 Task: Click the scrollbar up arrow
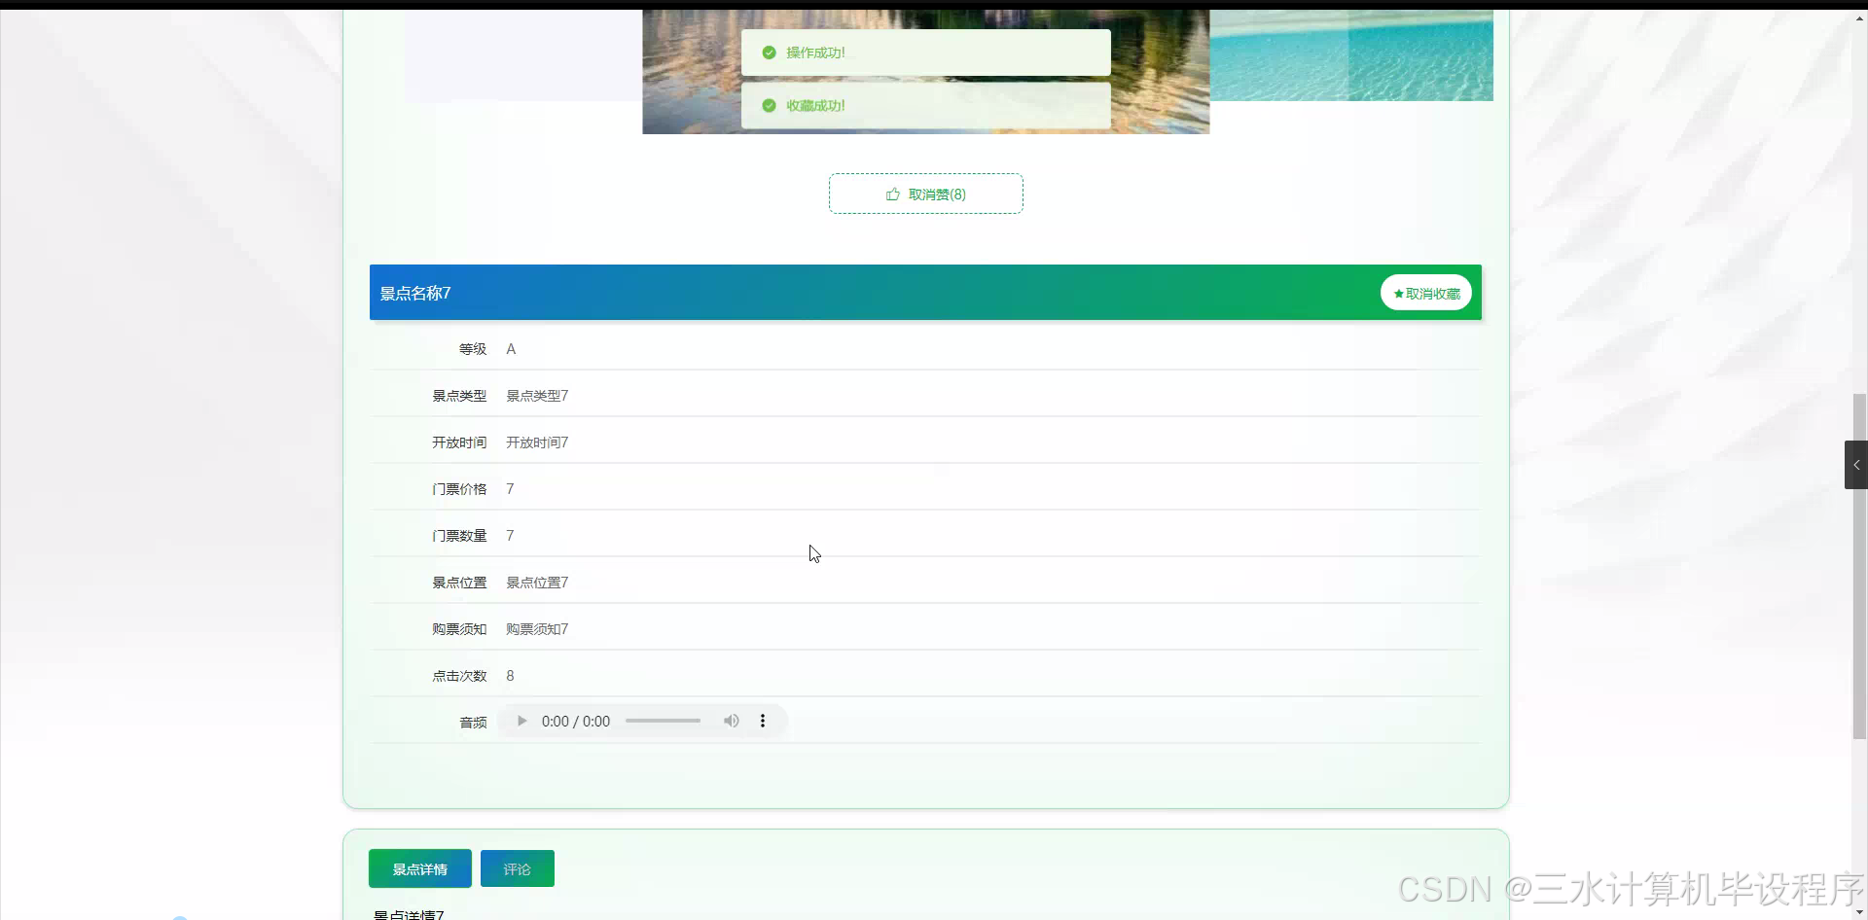(1860, 18)
